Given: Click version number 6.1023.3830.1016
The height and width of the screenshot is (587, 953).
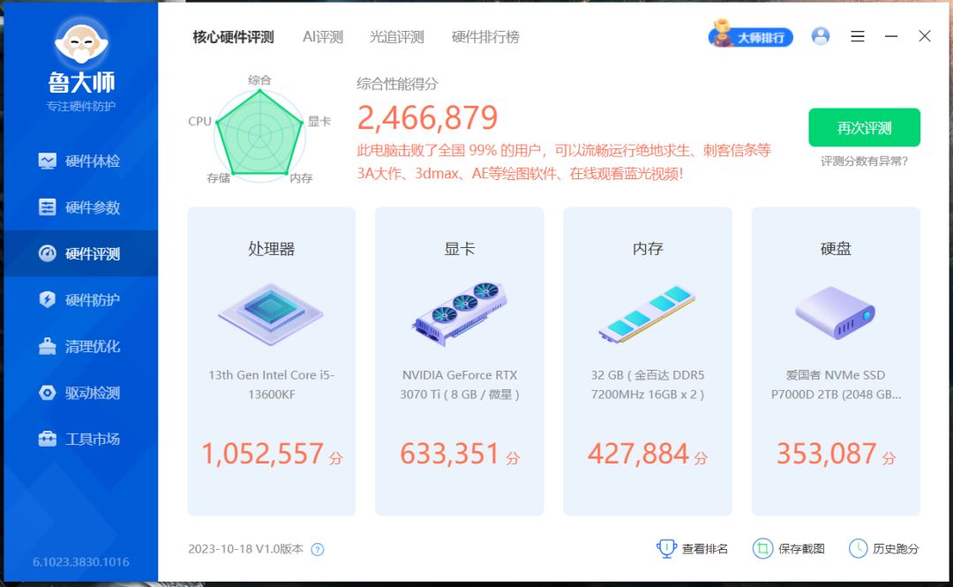Looking at the screenshot, I should 81,562.
